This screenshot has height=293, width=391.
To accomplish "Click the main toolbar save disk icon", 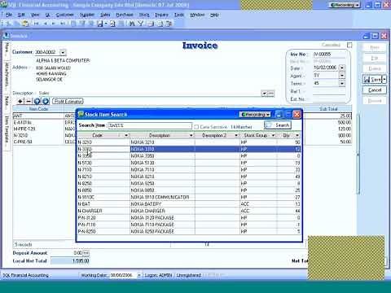I will [x=100, y=24].
